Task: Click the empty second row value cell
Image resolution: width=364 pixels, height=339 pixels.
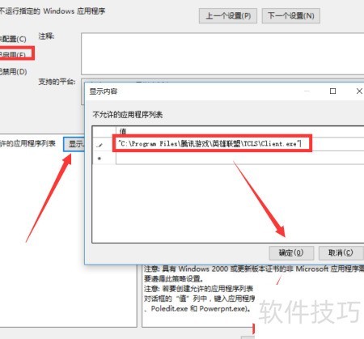Action: [240, 158]
